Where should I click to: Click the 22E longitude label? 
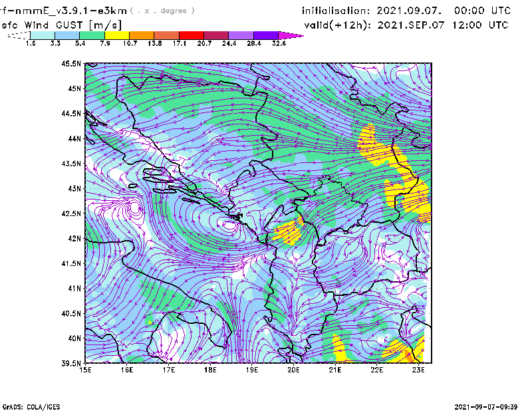[x=377, y=370]
